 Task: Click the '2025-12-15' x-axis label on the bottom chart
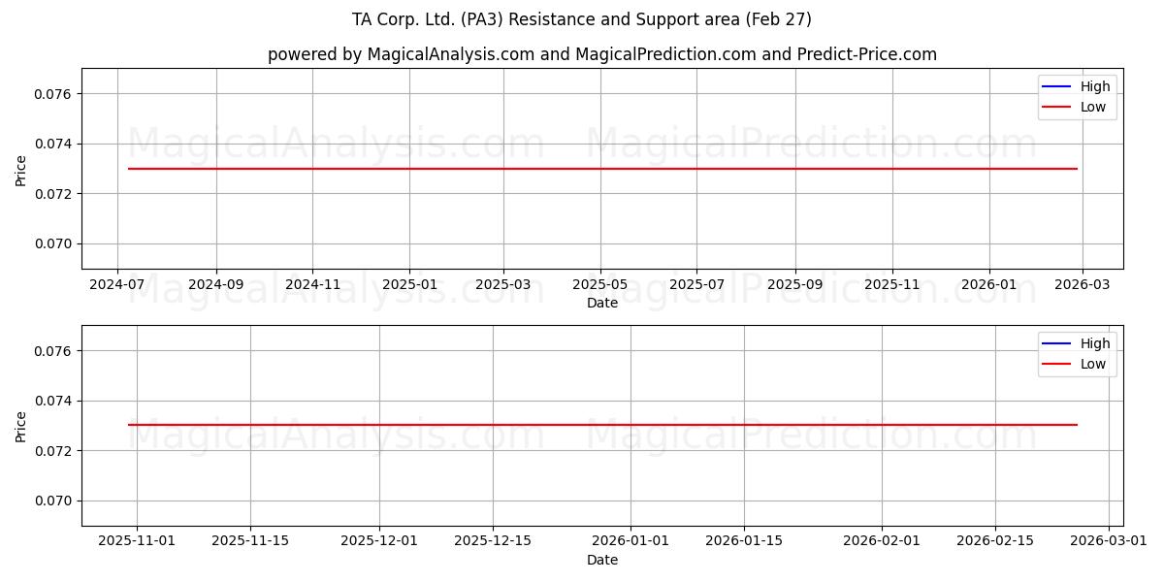coord(493,541)
